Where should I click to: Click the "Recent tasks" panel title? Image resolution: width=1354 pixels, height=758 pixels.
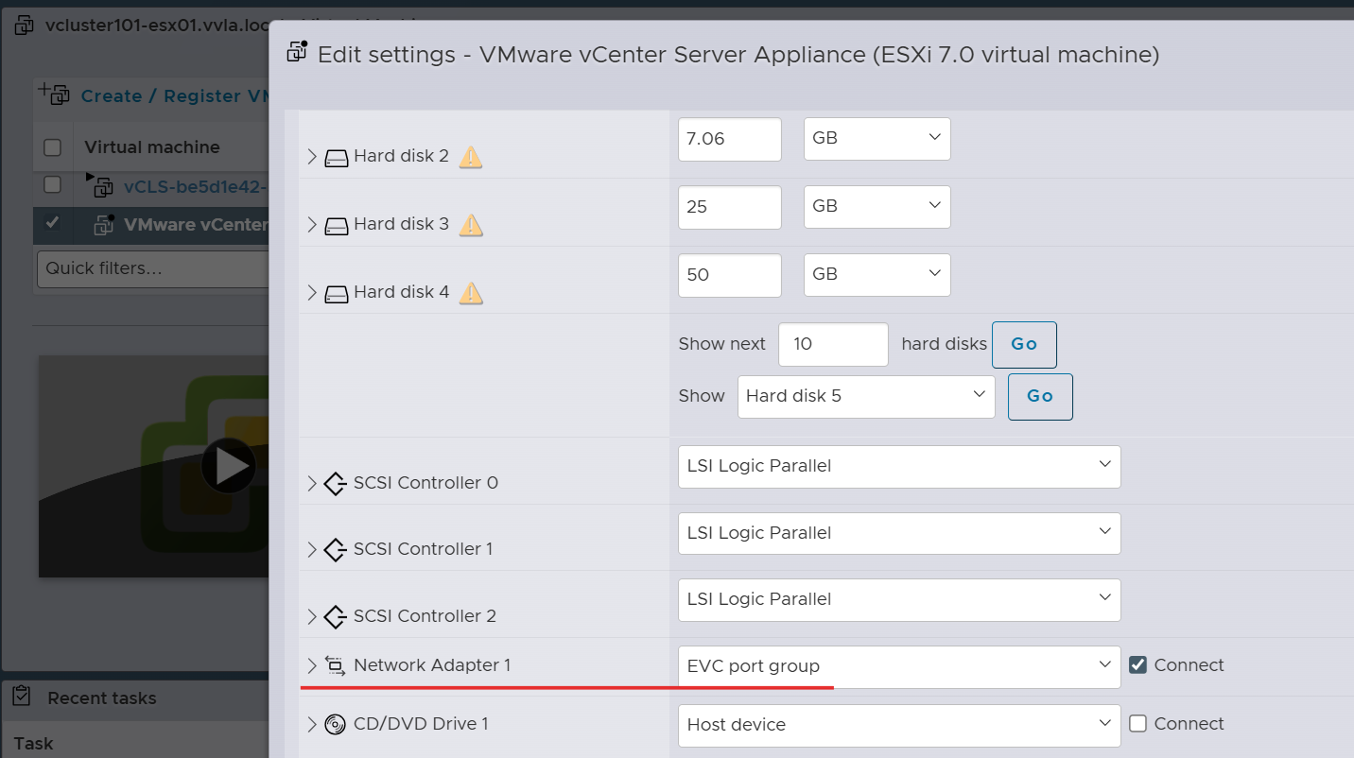click(x=102, y=698)
